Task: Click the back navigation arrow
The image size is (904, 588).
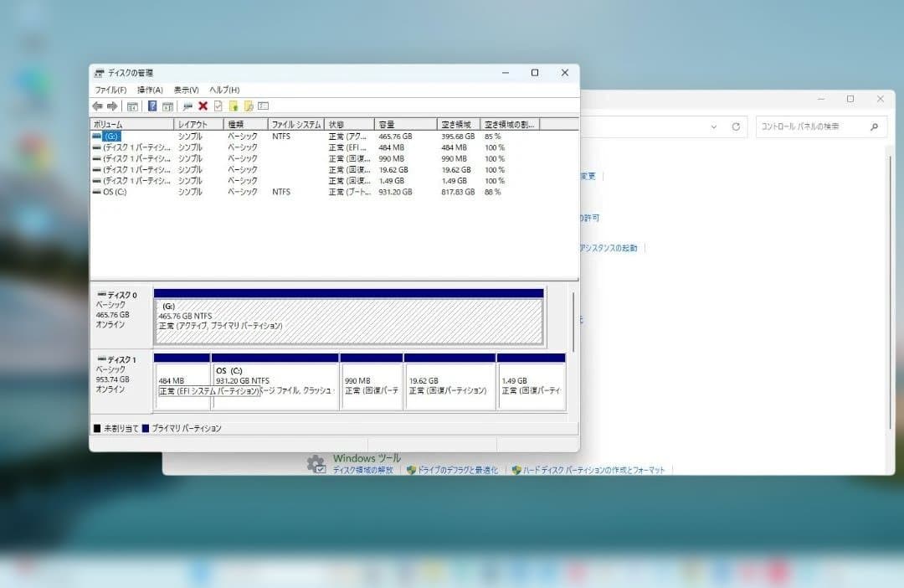Action: pyautogui.click(x=97, y=106)
